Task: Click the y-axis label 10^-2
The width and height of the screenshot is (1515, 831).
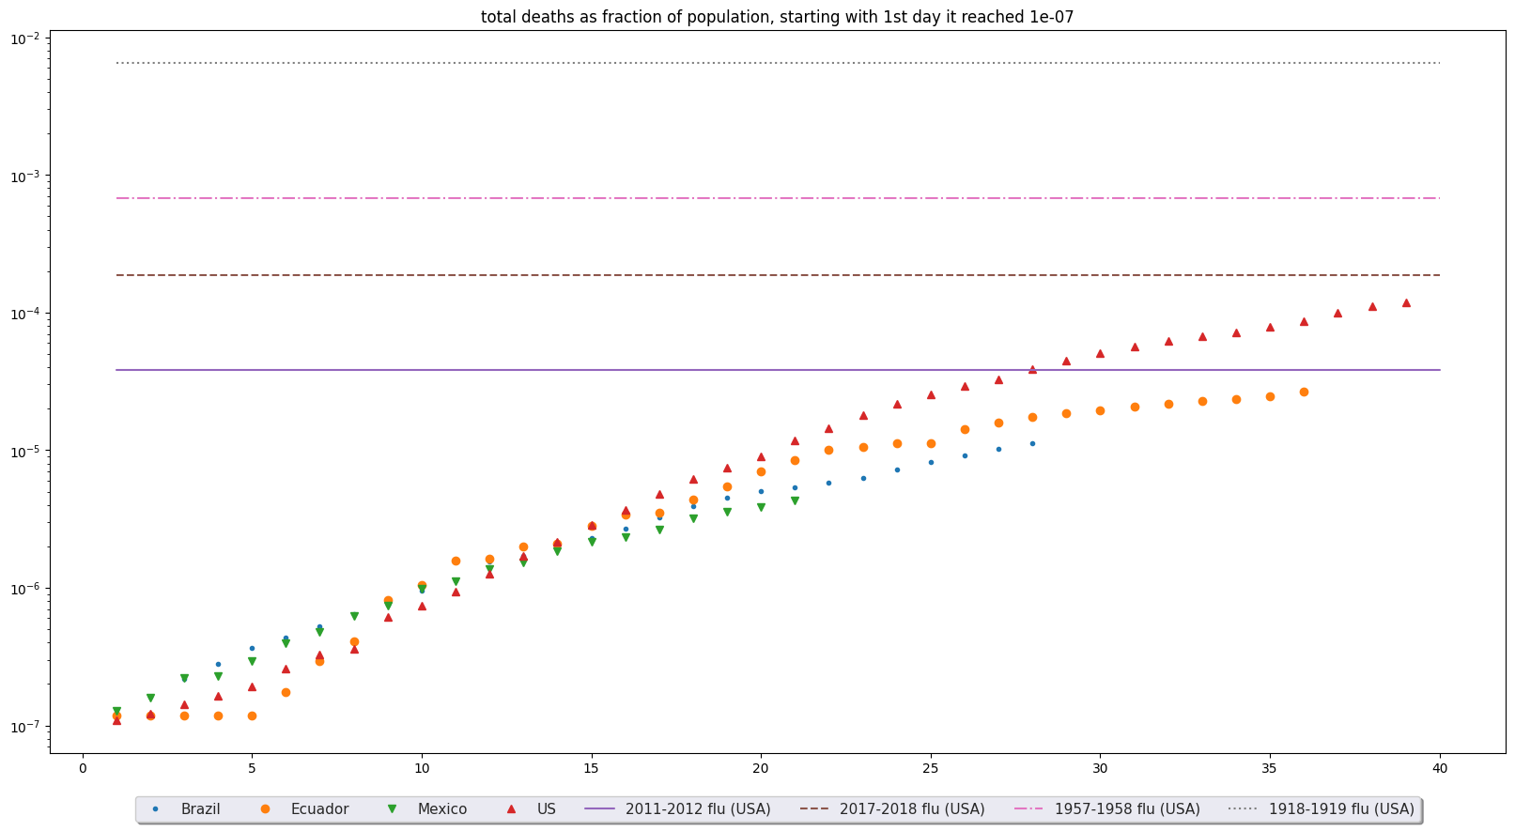Action: pyautogui.click(x=25, y=38)
